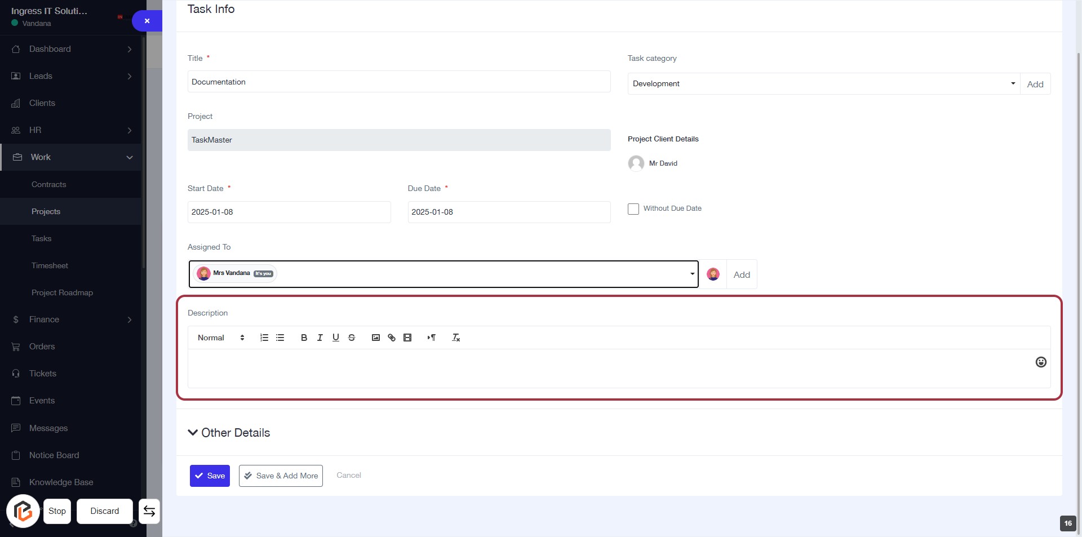The height and width of the screenshot is (537, 1082).
Task: Click the Cancel link
Action: point(348,475)
